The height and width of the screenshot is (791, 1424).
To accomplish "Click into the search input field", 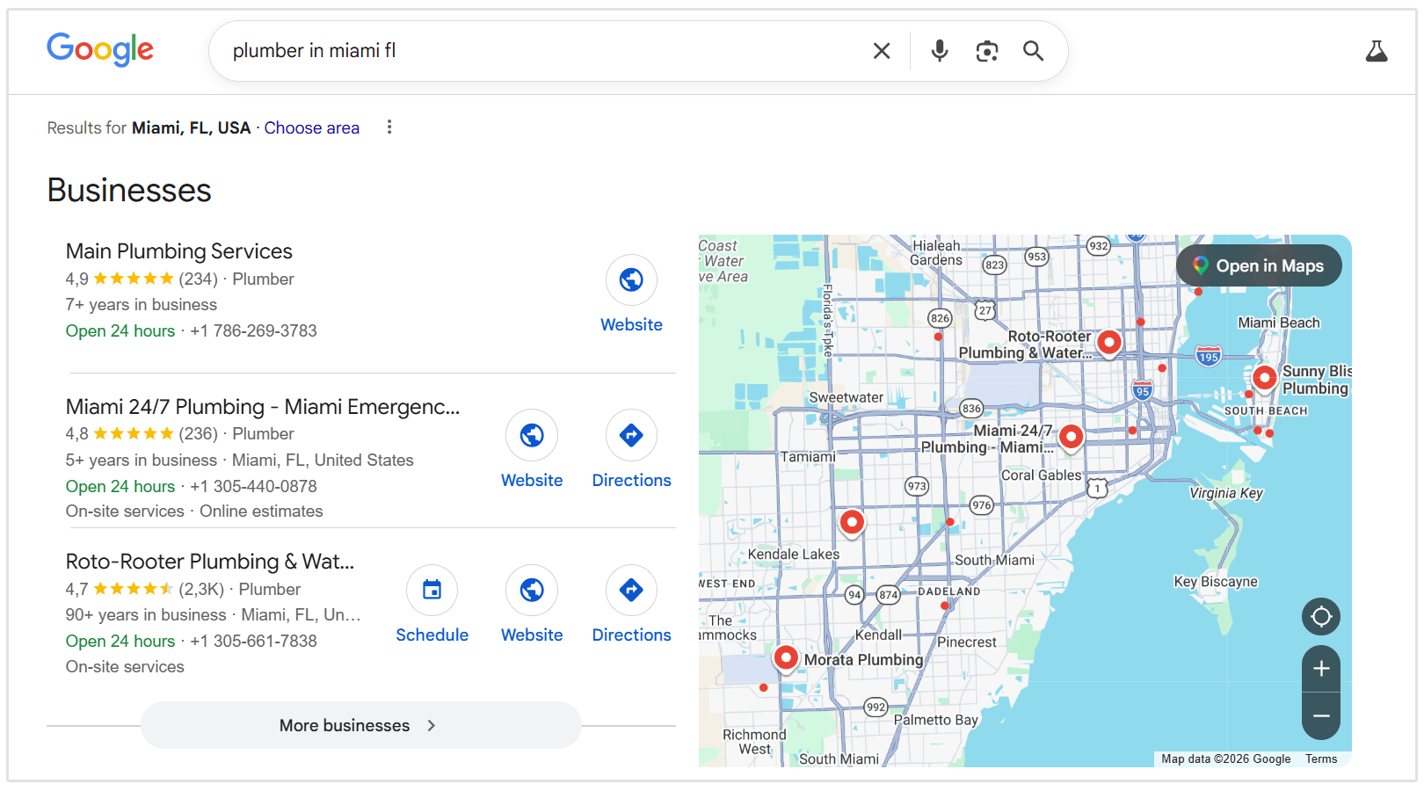I will point(527,51).
